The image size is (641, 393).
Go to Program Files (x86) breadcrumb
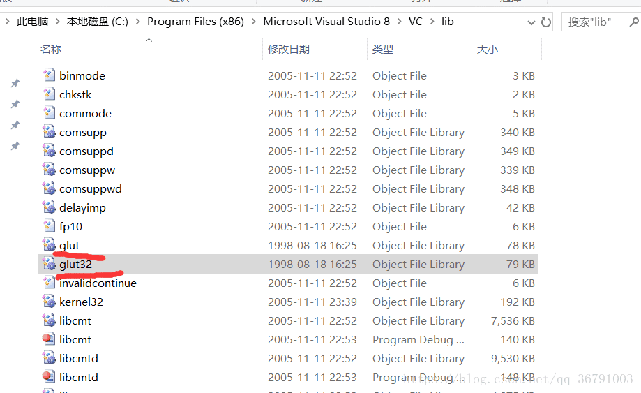click(x=195, y=22)
